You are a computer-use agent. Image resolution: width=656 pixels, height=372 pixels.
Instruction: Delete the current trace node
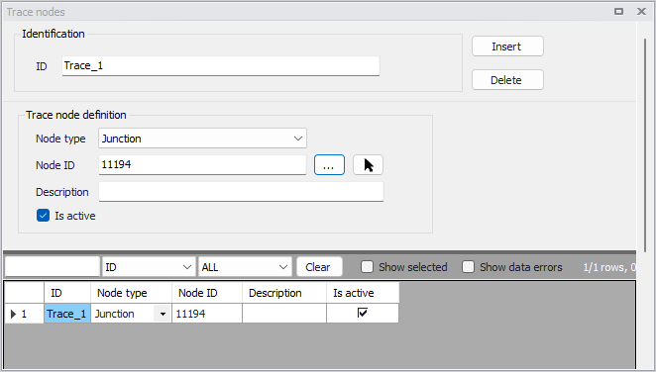tap(507, 80)
